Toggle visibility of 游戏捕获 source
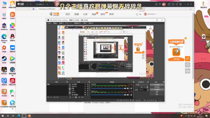The image size is (210, 118). [x=85, y=84]
